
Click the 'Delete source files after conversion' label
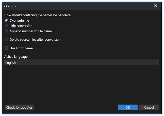coord(35,40)
